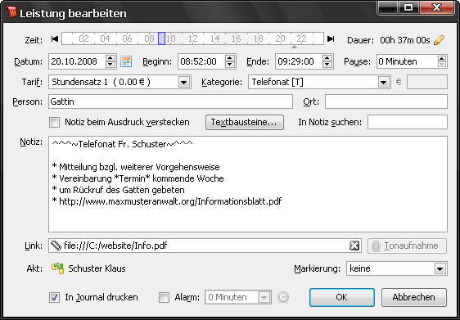Enable the Alarm checkbox
460x320 pixels.
click(164, 297)
